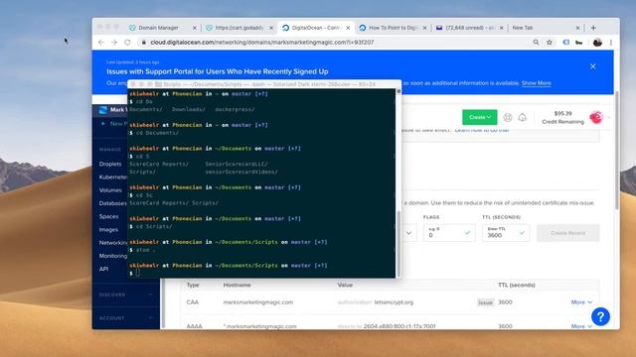Screen dimensions: 636x357
Task: Click the terminal window scrollbar
Action: 398,243
